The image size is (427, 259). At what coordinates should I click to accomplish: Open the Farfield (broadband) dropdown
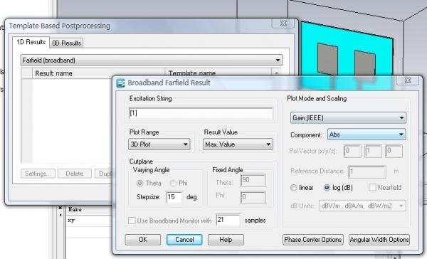(x=152, y=60)
